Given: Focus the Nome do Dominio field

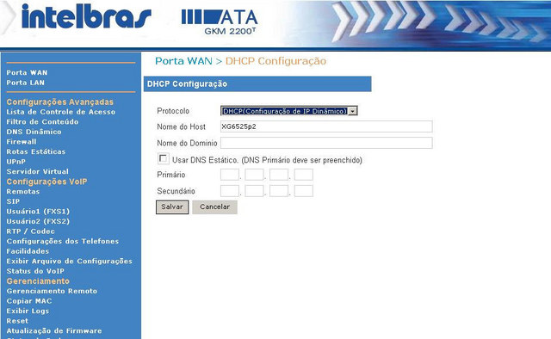Looking at the screenshot, I should tap(326, 143).
